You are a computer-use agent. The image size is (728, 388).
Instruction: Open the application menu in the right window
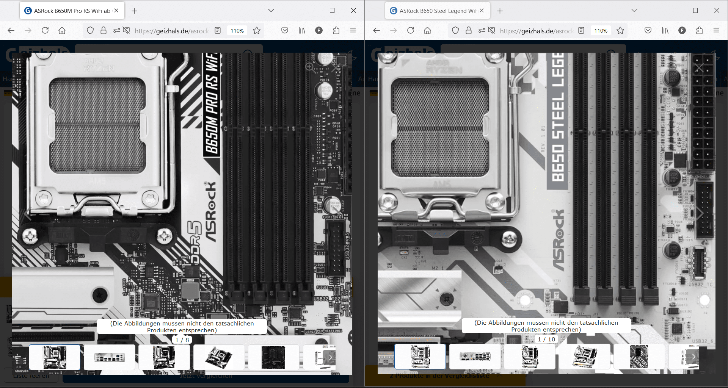pyautogui.click(x=716, y=31)
